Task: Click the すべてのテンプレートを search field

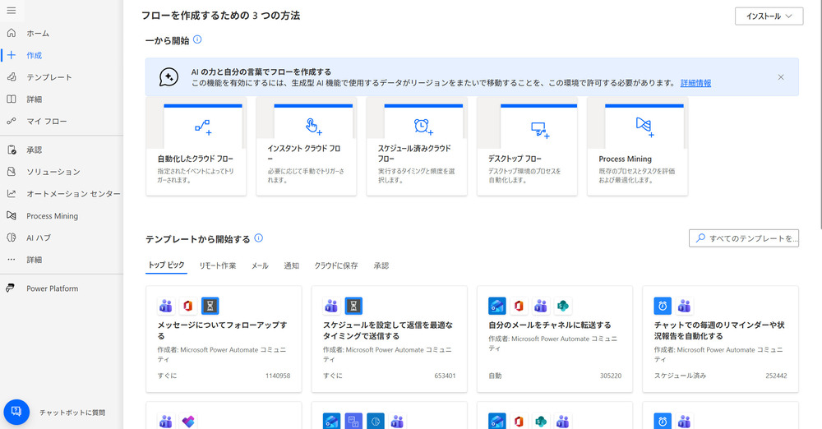Action: (744, 238)
